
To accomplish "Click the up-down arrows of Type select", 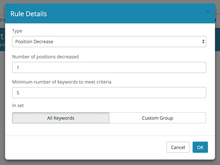I will point(203,42).
